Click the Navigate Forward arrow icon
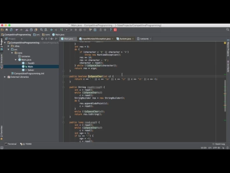The height and width of the screenshot is (173, 230). [56, 30]
